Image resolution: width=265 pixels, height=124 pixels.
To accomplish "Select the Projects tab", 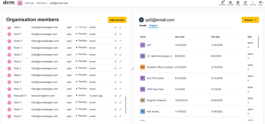I will coord(153,25).
